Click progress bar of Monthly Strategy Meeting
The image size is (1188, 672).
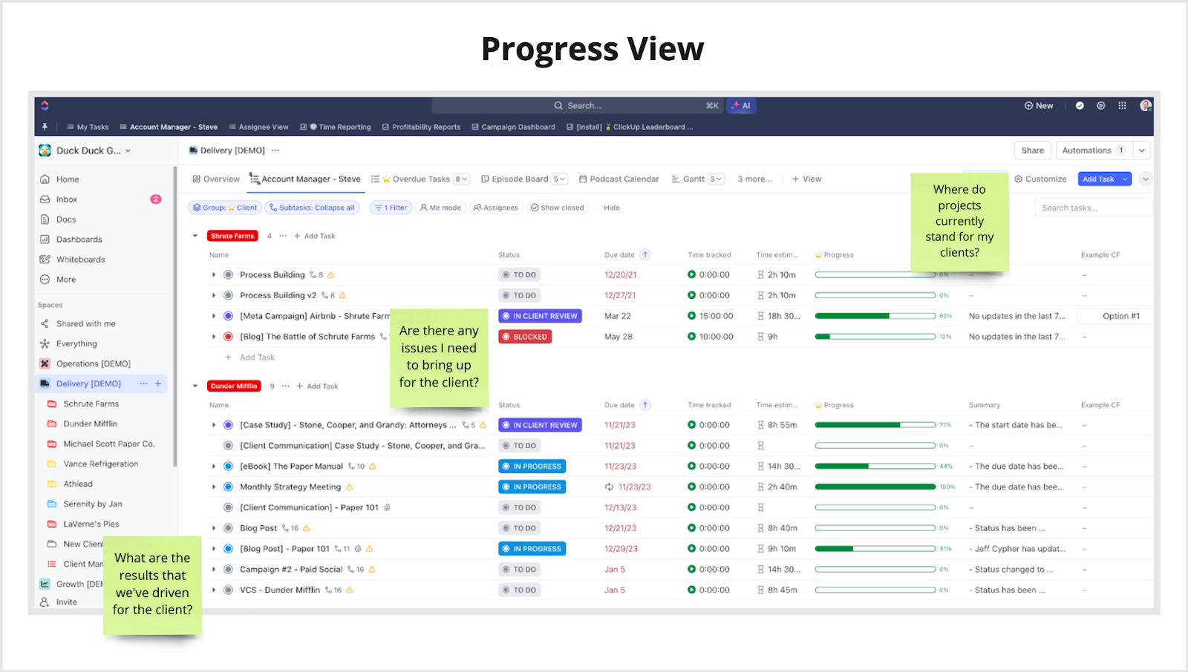(x=875, y=487)
